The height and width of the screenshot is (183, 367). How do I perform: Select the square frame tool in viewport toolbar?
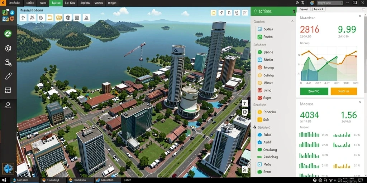[77, 18]
